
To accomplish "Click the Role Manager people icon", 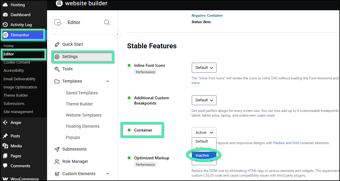I will 57,162.
